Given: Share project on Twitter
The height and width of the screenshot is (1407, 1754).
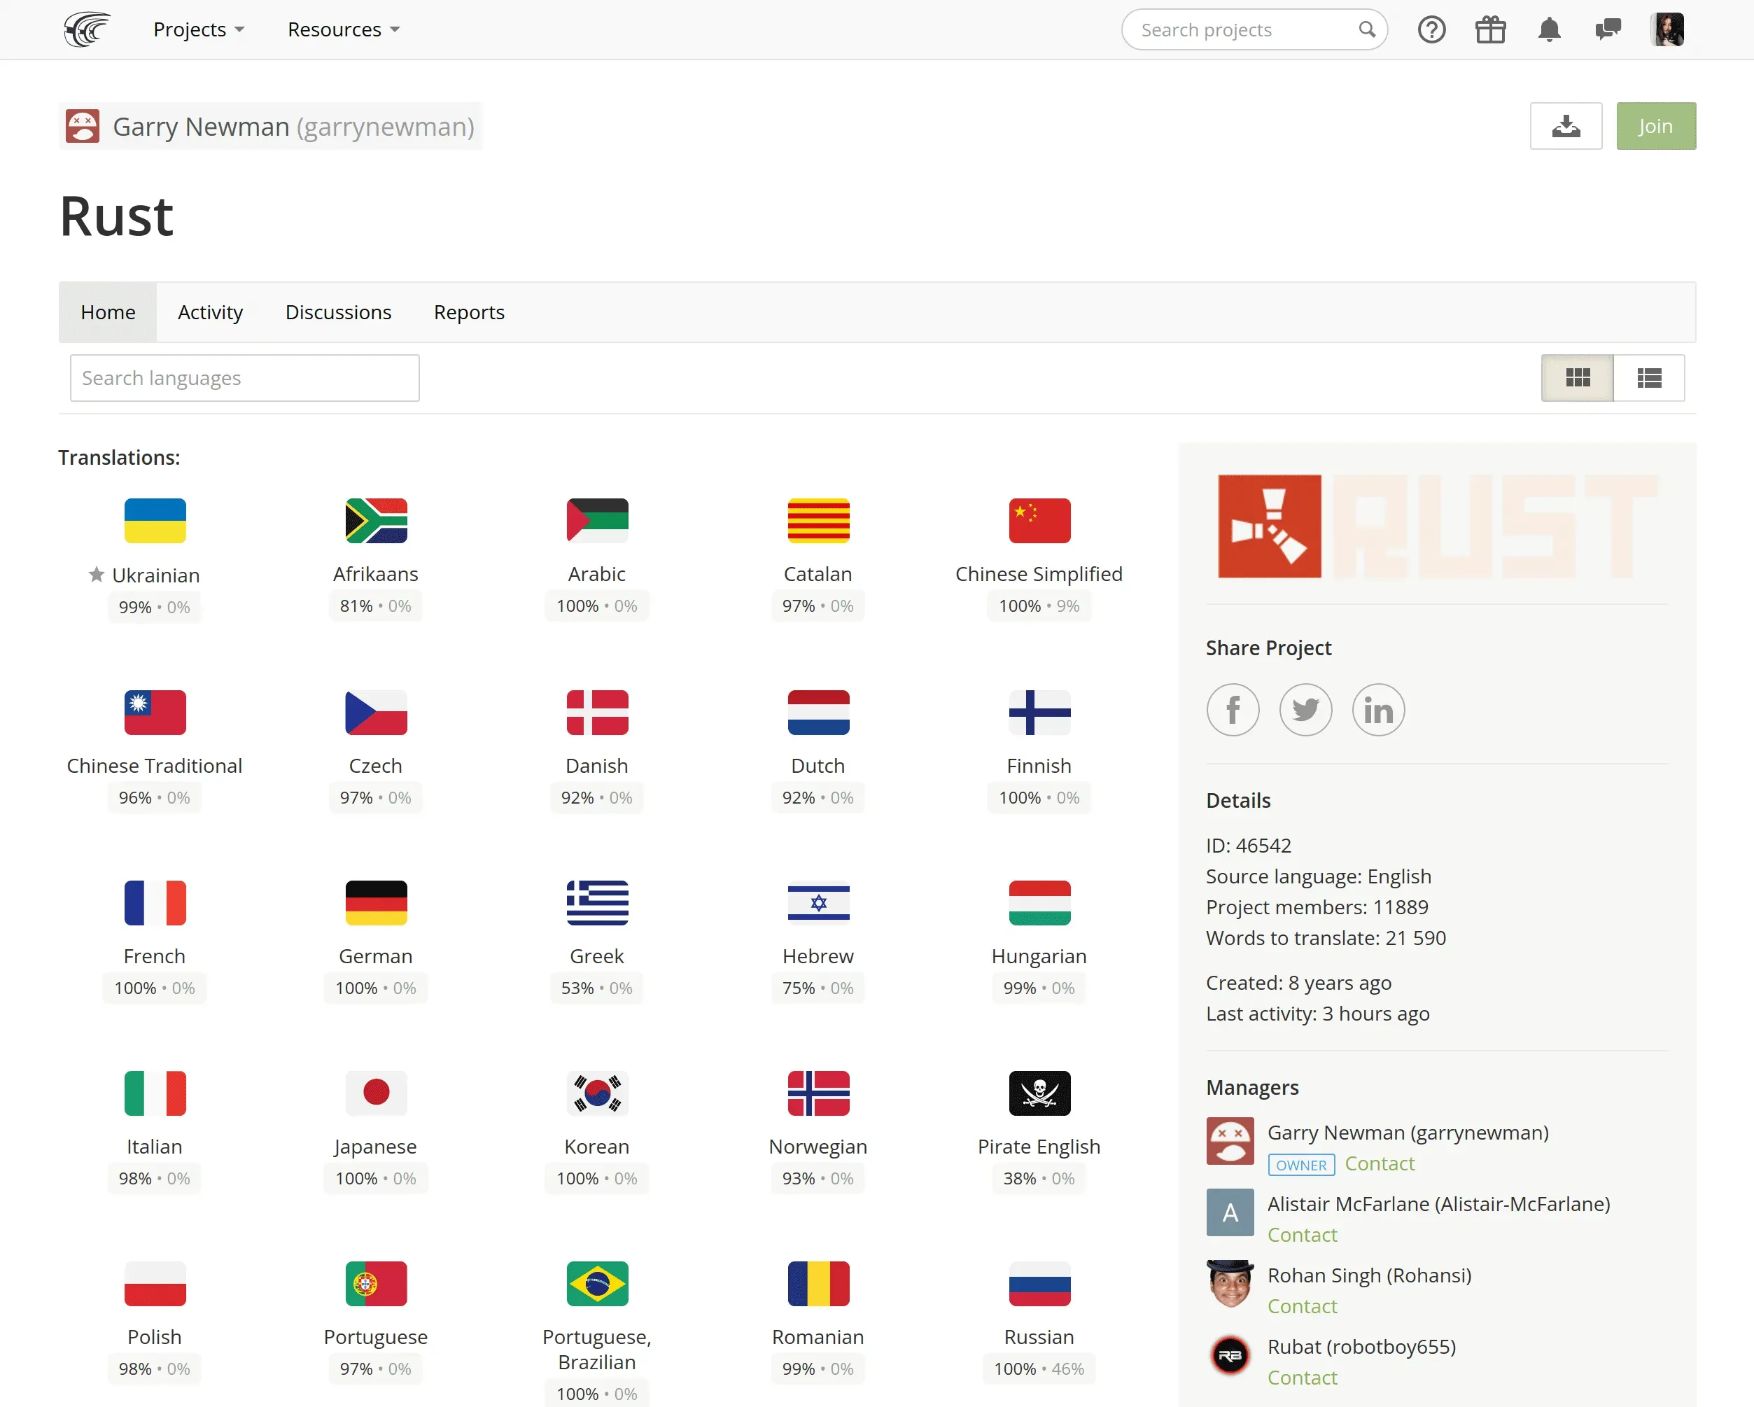Looking at the screenshot, I should pos(1305,710).
